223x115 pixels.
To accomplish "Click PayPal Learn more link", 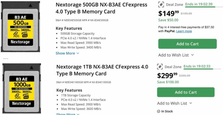I will pos(184,31).
